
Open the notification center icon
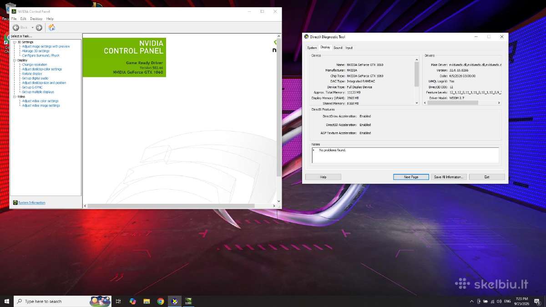(x=537, y=302)
